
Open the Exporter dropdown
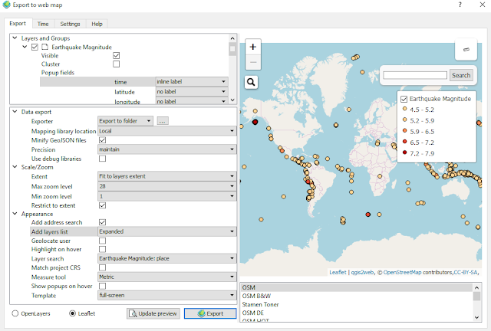(x=125, y=121)
